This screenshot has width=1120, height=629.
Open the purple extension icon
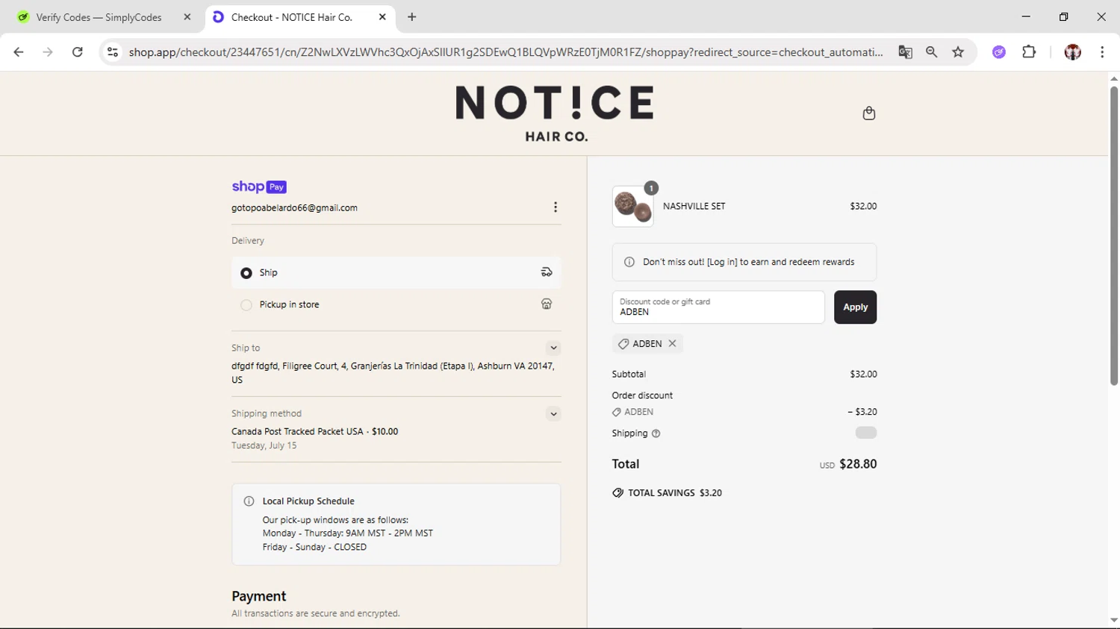tap(999, 52)
